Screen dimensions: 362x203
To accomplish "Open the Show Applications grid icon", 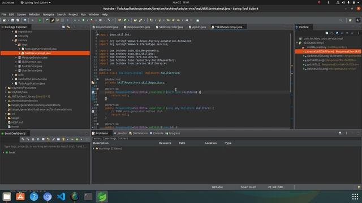I will click(355, 197).
